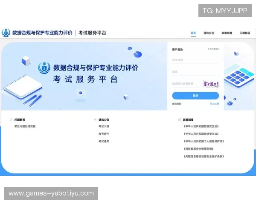Click the 通知公告 section speaker icon

coord(95,120)
